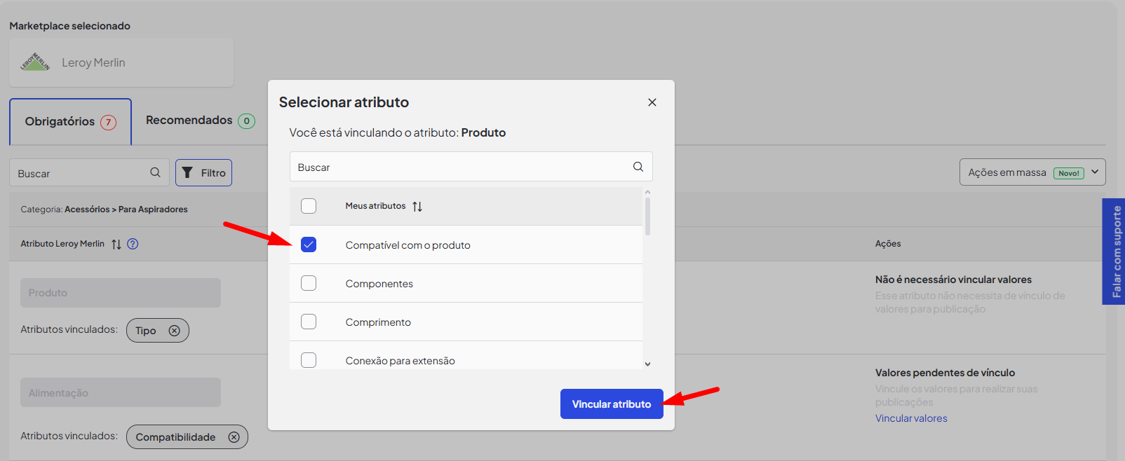1125x461 pixels.
Task: Toggle the select-all Meus atributos checkbox
Action: (309, 206)
